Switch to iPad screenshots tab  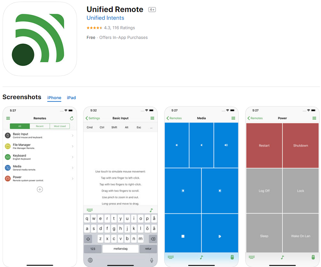pyautogui.click(x=71, y=98)
